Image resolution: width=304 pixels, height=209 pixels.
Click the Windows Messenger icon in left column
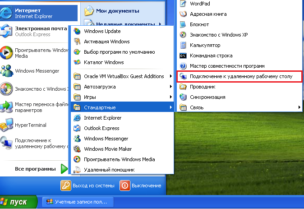pyautogui.click(x=7, y=71)
